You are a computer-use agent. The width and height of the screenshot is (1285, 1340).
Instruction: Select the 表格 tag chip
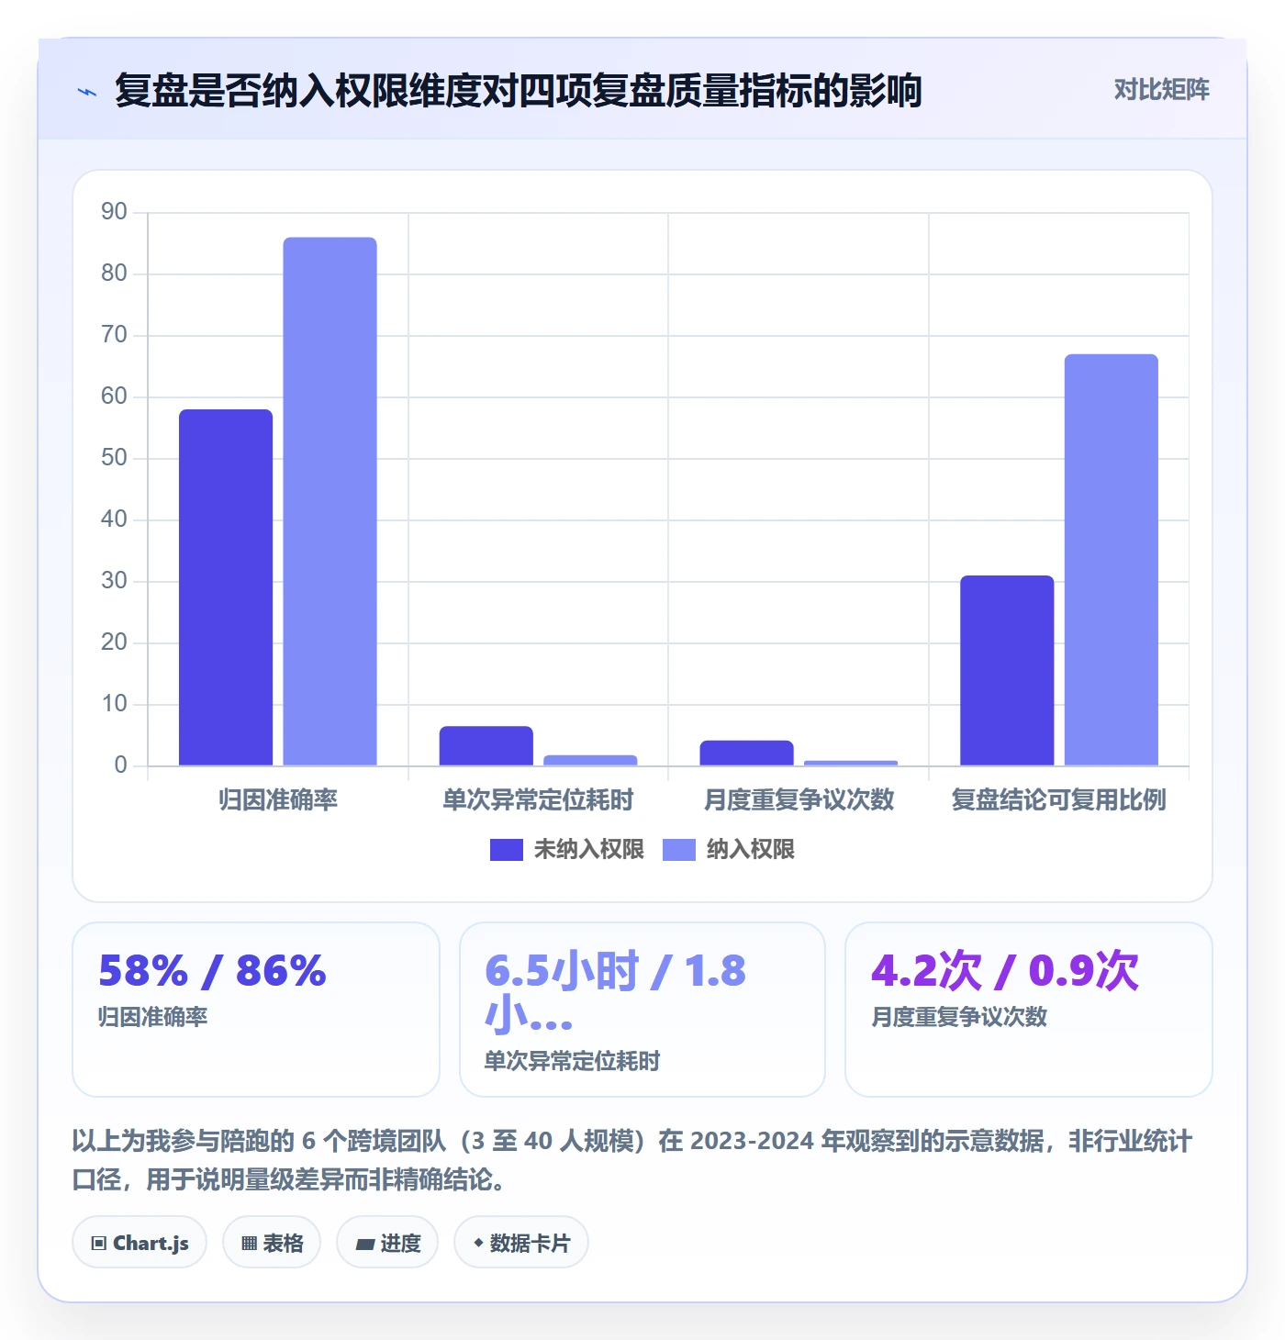pyautogui.click(x=272, y=1243)
